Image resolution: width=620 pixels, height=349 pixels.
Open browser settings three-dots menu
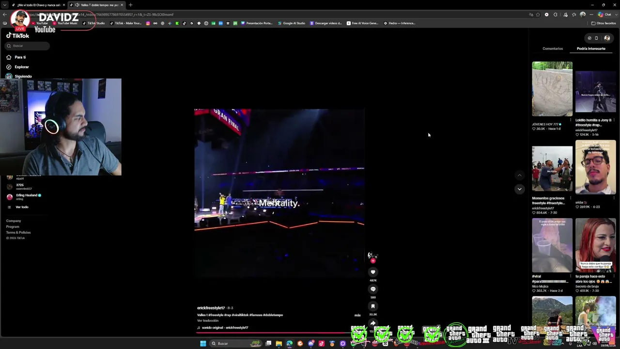click(591, 15)
